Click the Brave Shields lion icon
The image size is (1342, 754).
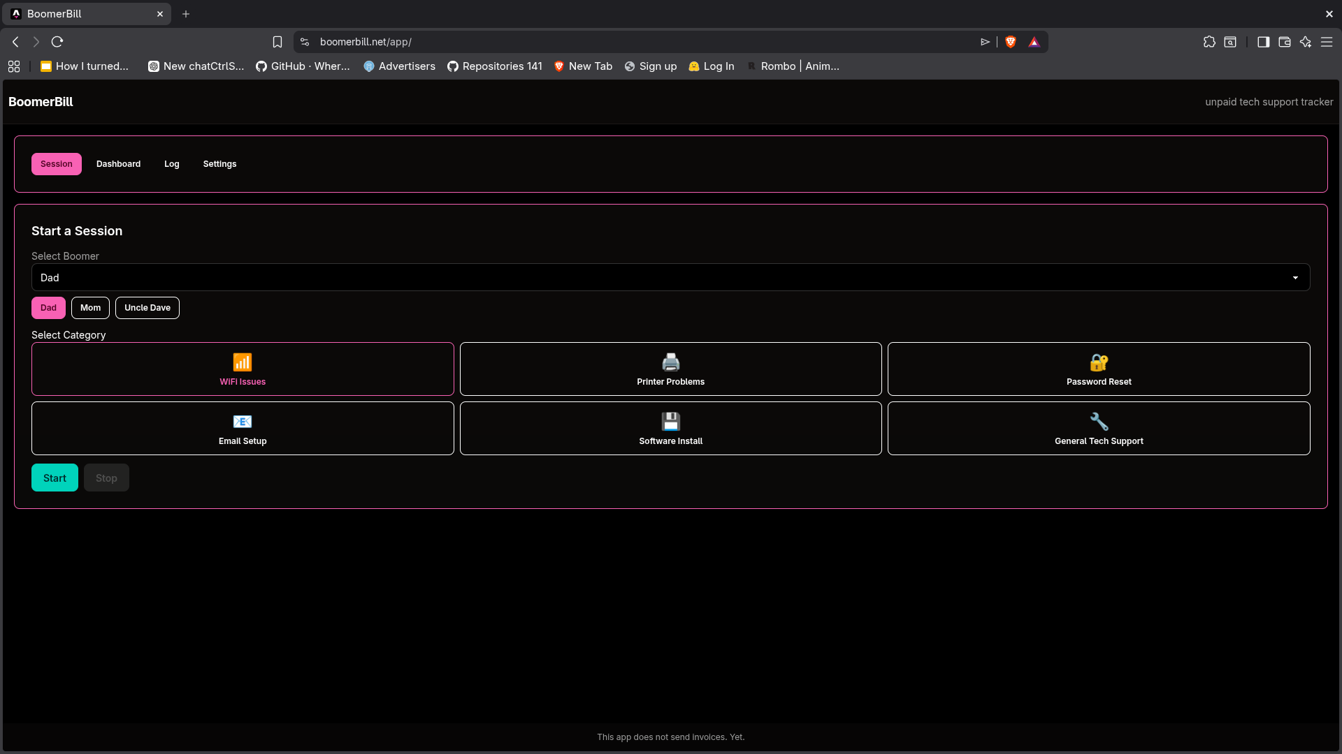click(x=1011, y=42)
